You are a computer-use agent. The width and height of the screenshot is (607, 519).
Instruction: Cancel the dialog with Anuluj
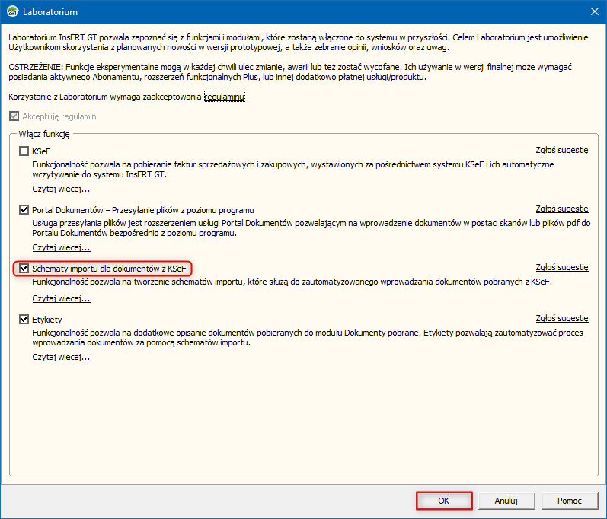506,501
